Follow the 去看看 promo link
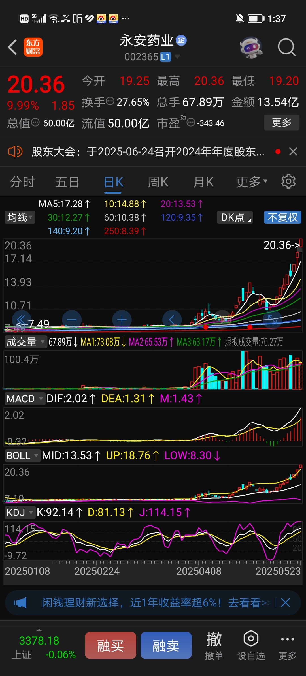The width and height of the screenshot is (306, 676). [249, 603]
